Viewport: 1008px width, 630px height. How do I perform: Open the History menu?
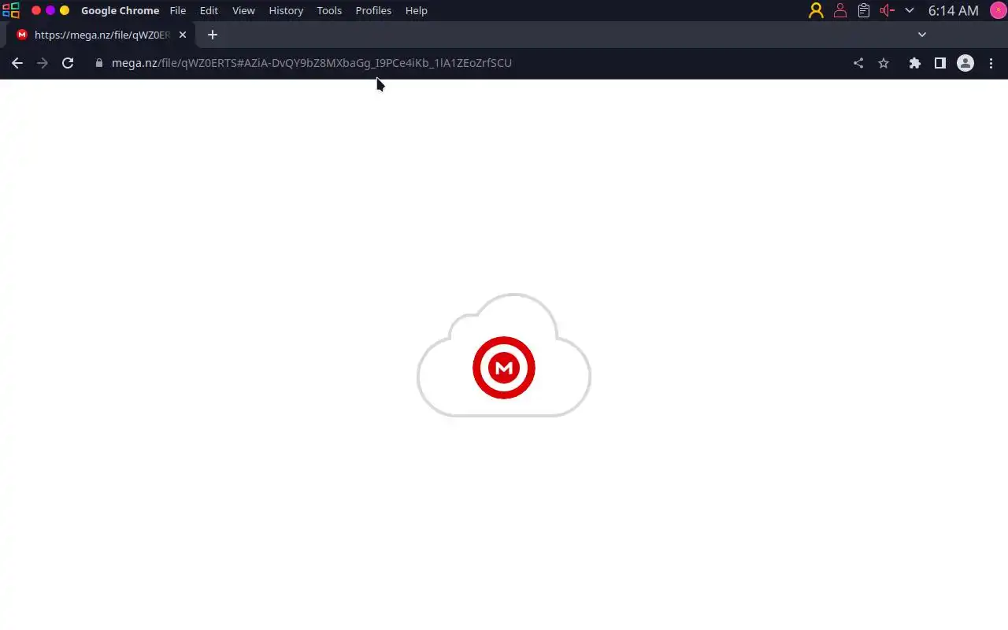[286, 10]
